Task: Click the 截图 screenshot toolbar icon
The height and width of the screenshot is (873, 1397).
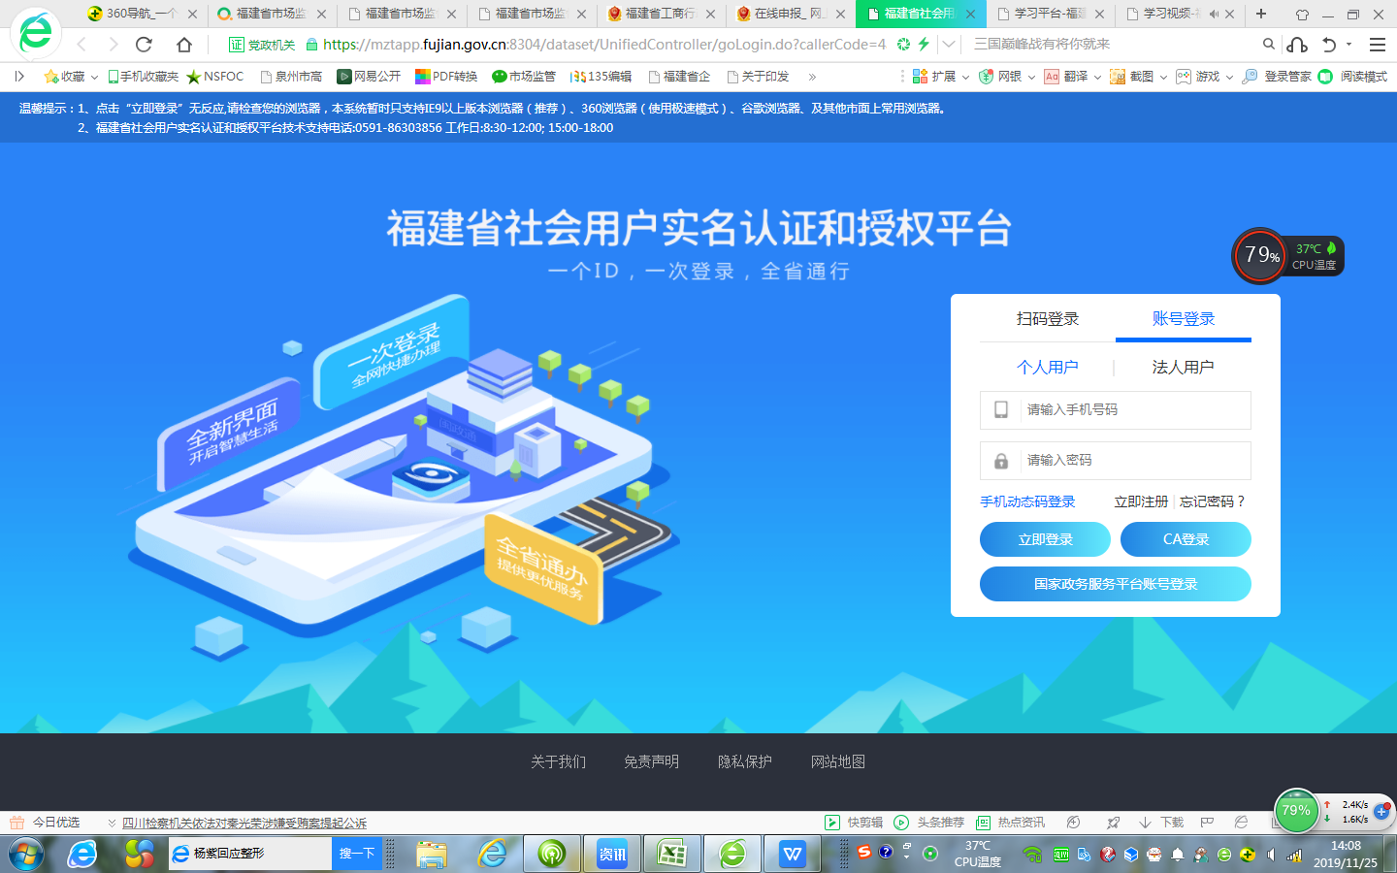Action: (1133, 77)
